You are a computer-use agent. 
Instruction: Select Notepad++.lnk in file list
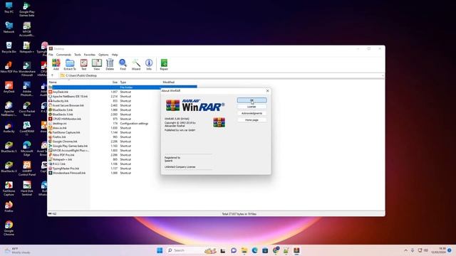click(62, 159)
